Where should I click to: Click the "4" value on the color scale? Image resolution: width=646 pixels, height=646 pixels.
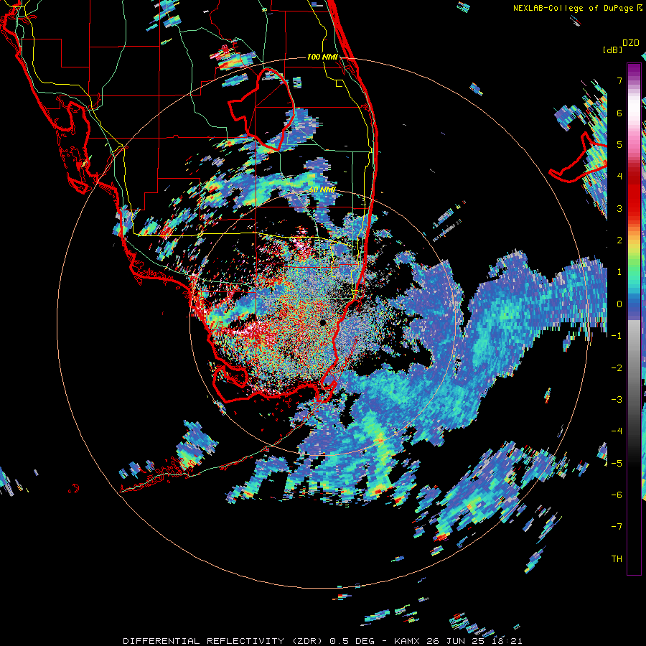[619, 177]
